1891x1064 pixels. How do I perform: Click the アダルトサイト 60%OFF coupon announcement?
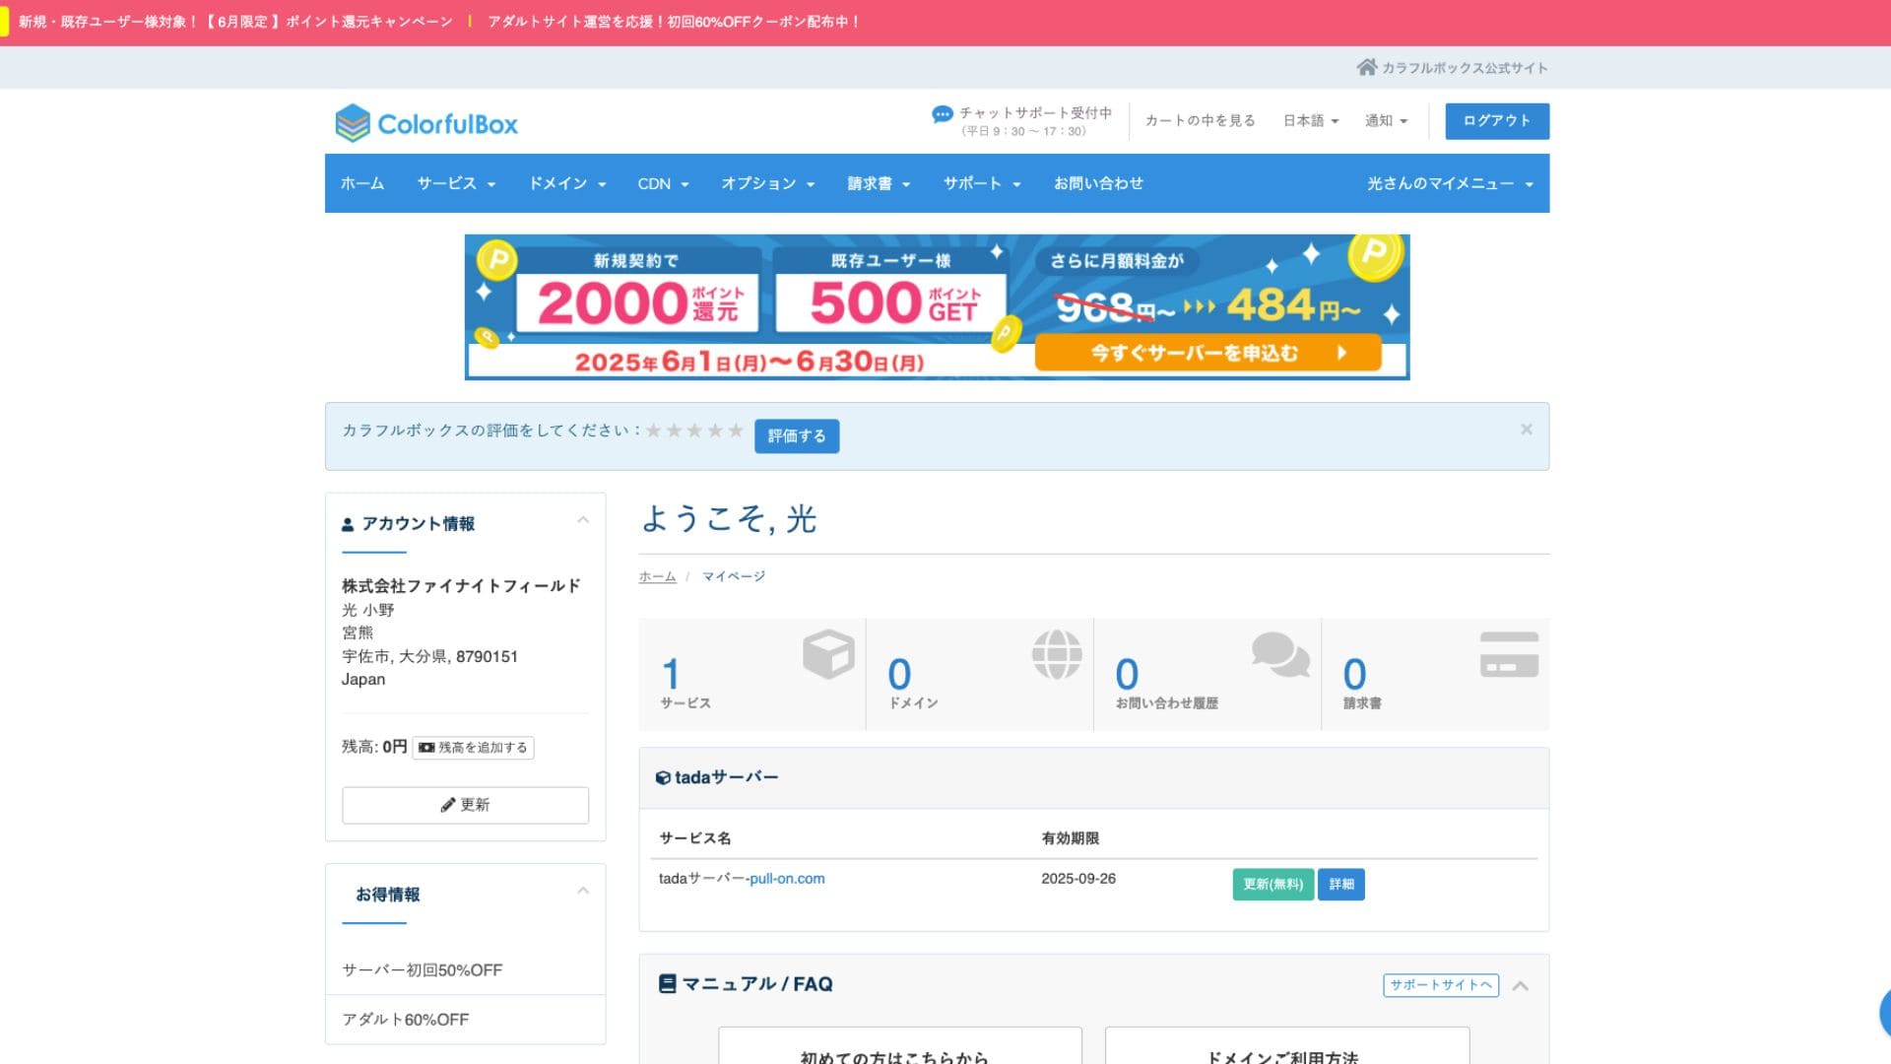674,22
